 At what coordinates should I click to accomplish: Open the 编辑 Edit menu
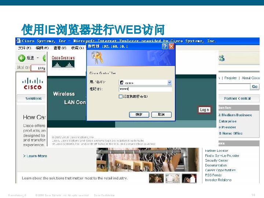[x=42, y=48]
